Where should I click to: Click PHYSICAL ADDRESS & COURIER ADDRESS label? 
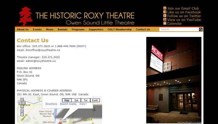pos(44,91)
